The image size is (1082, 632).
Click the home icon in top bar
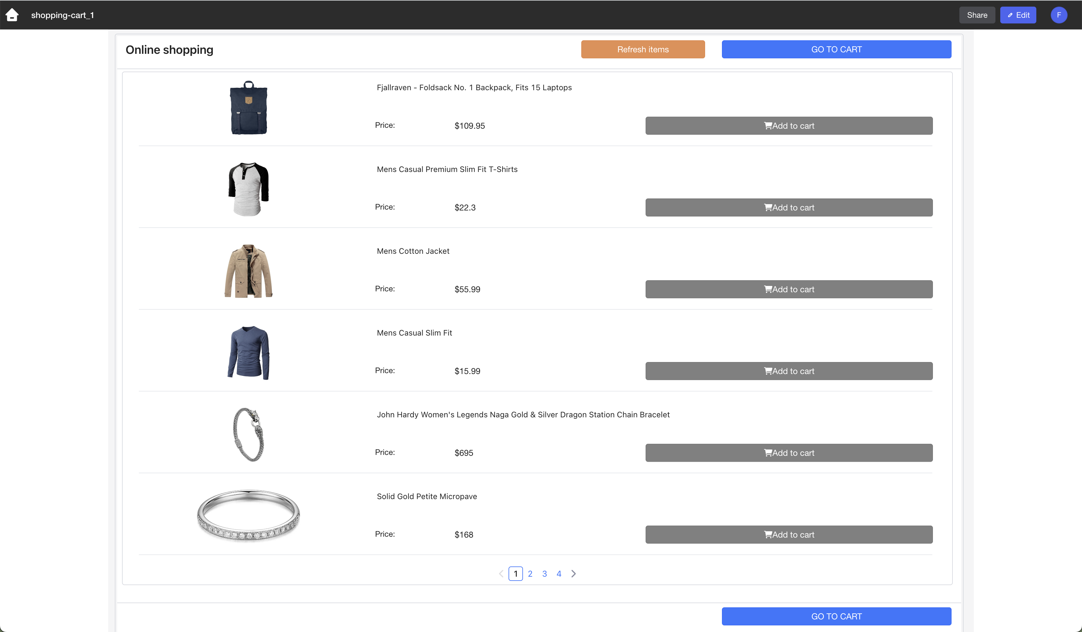click(12, 15)
